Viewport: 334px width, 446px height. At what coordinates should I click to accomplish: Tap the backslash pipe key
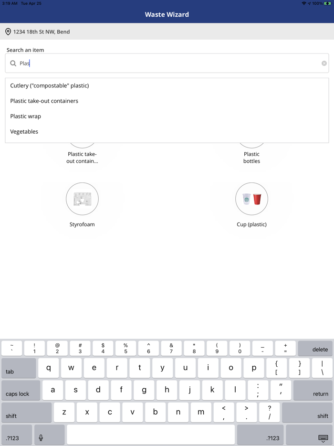[322, 368]
